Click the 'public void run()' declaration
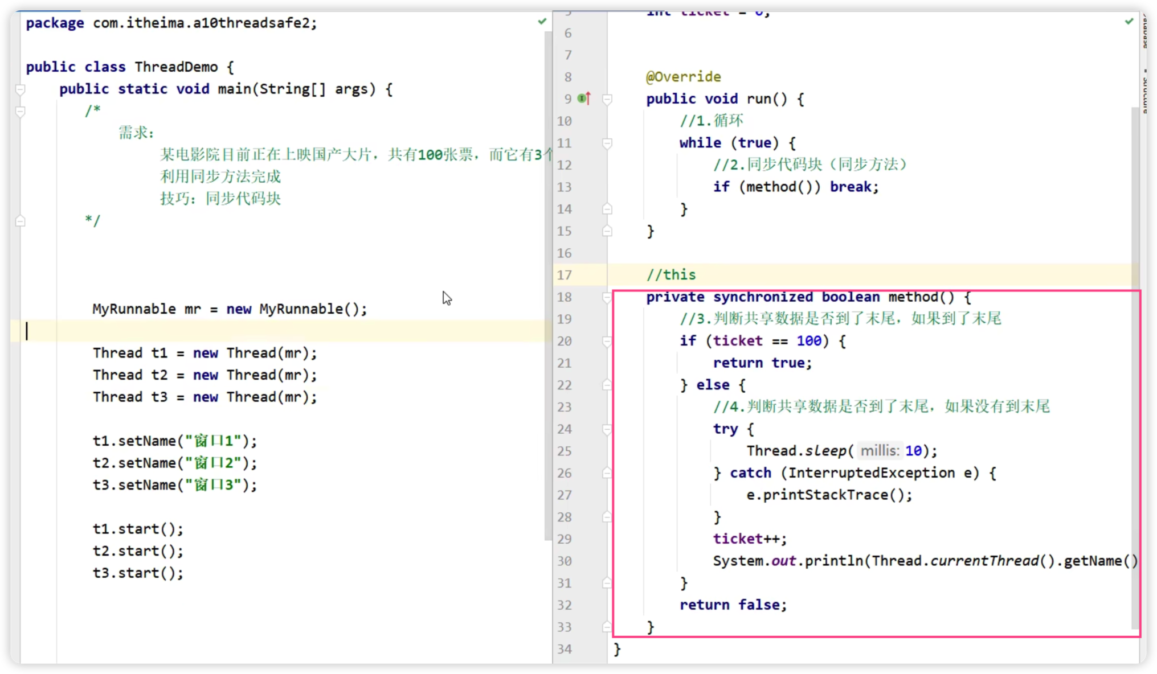 click(x=725, y=99)
